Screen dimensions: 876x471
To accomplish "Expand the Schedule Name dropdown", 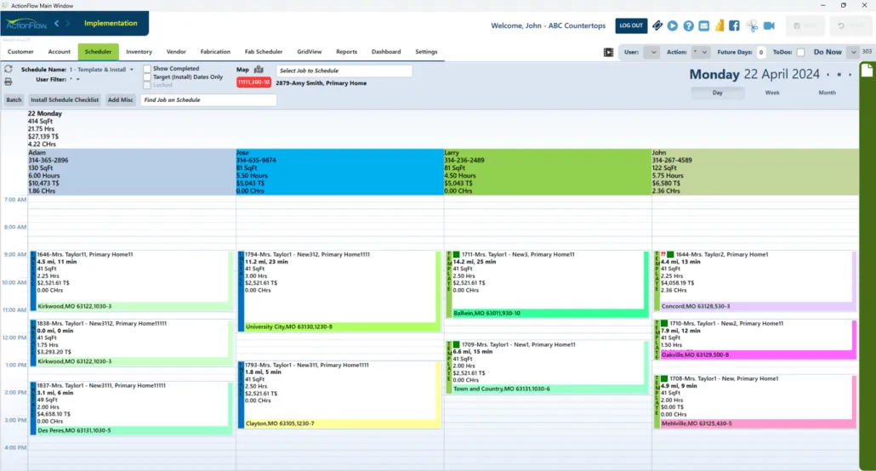I will pos(132,70).
